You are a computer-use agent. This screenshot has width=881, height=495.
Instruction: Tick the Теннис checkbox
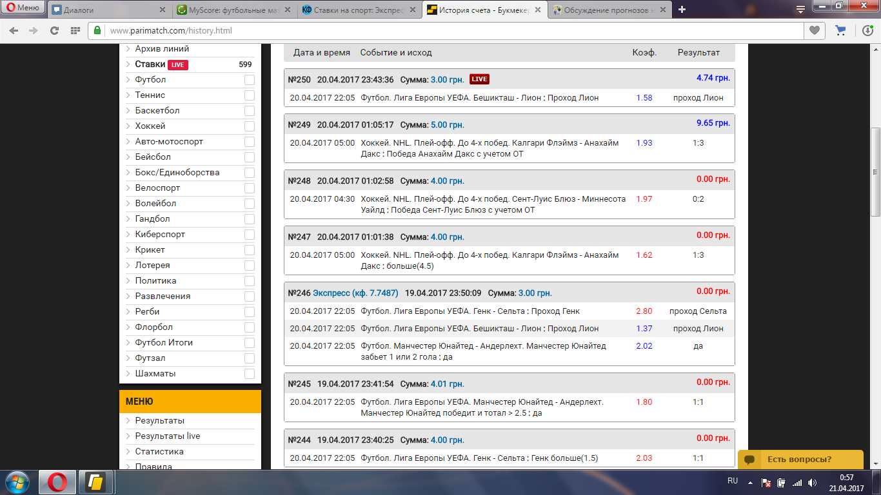pyautogui.click(x=250, y=95)
